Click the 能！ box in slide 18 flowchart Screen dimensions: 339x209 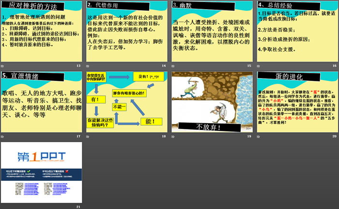click(151, 122)
